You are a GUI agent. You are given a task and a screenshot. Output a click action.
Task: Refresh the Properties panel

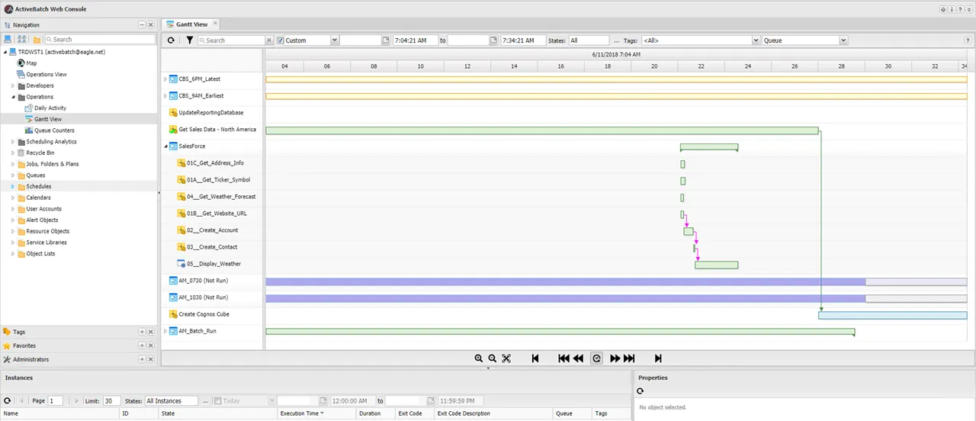coord(640,391)
